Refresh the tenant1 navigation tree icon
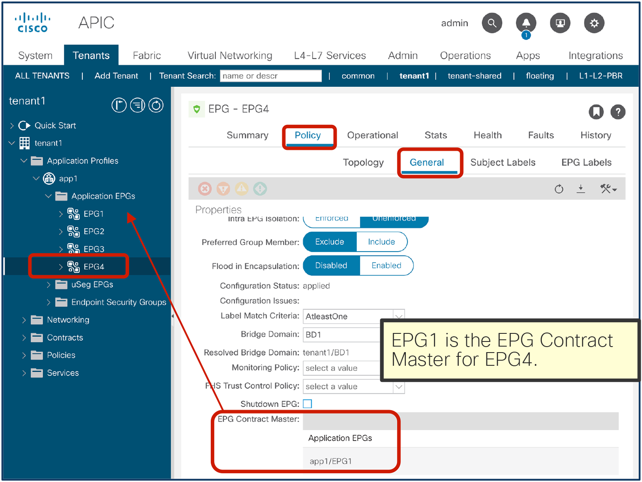Screen dimensions: 642x482 [156, 105]
